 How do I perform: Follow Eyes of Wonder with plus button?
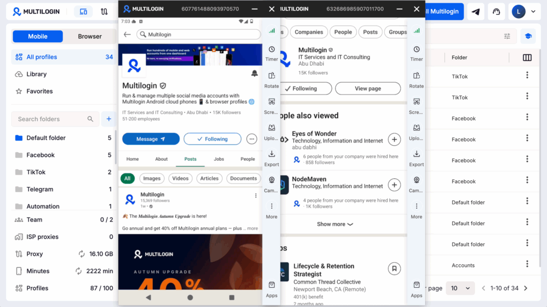(x=394, y=139)
